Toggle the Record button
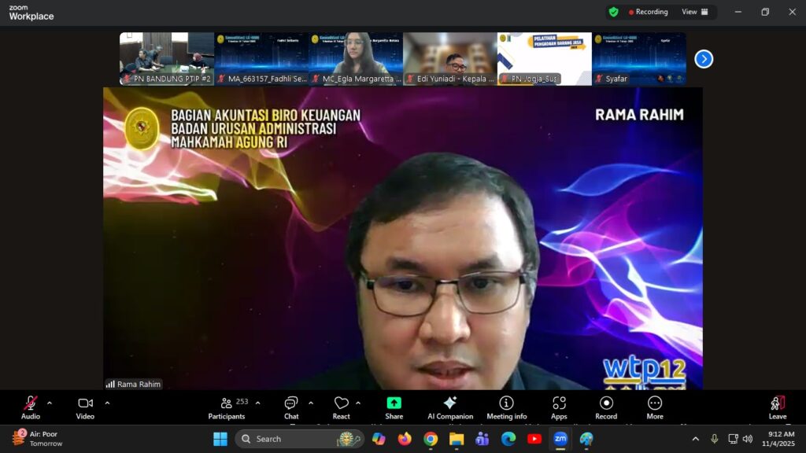The height and width of the screenshot is (453, 806). pyautogui.click(x=606, y=403)
